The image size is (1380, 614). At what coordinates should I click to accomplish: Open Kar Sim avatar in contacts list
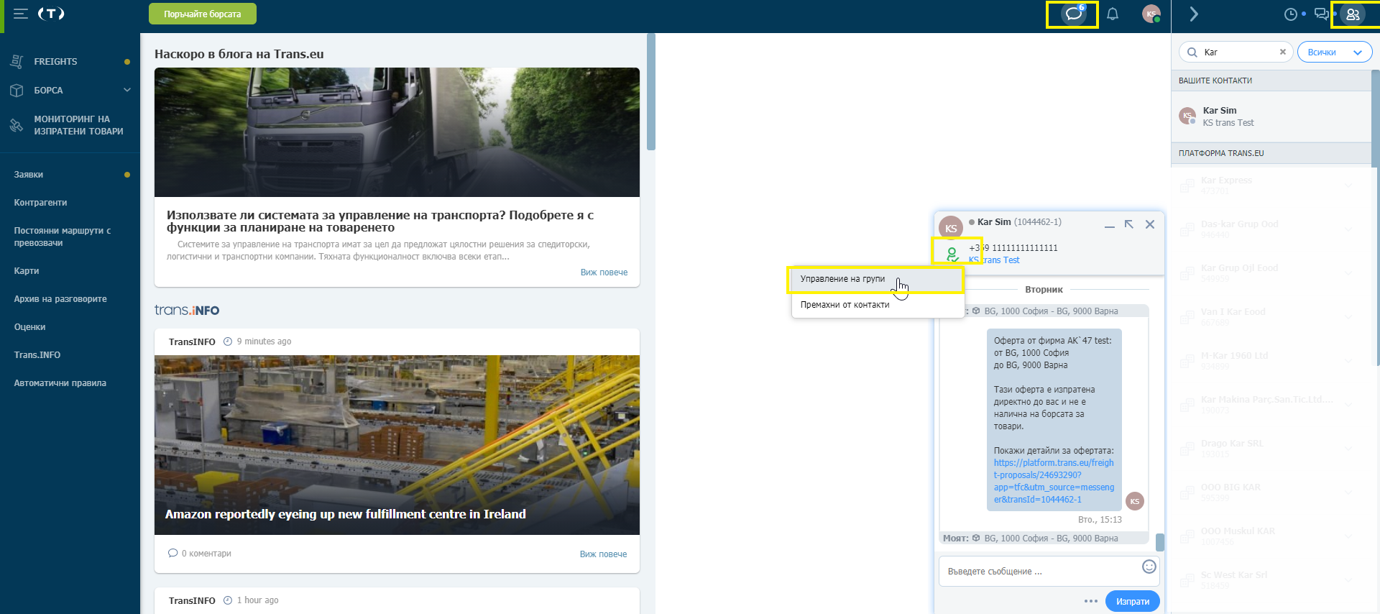(1187, 116)
